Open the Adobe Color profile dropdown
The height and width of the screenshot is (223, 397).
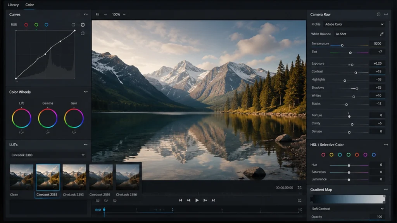(x=354, y=24)
